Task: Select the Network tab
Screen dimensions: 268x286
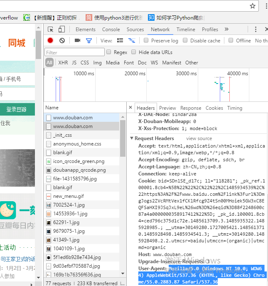Action: (160, 30)
